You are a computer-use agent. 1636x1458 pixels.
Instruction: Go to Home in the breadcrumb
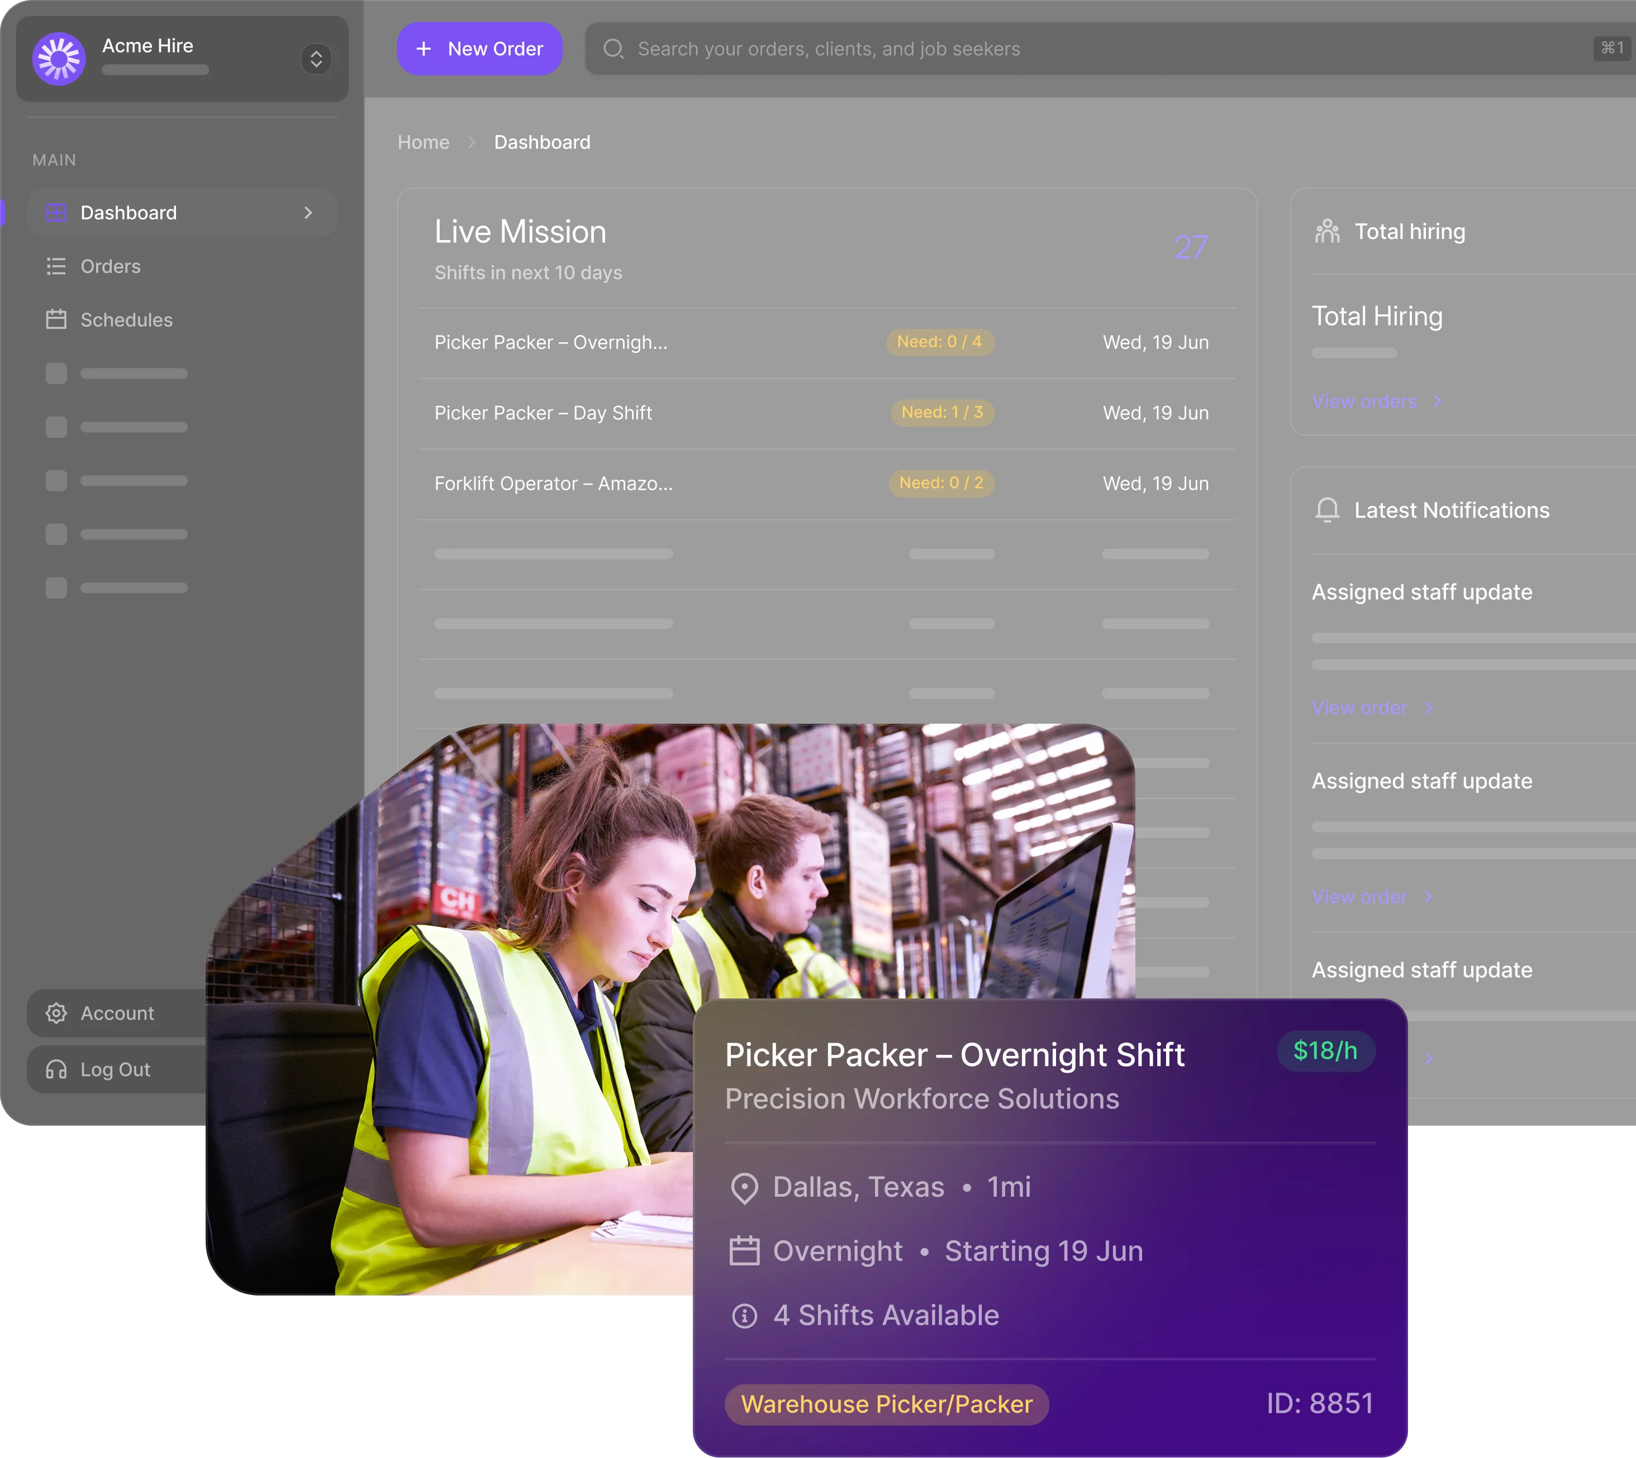[x=423, y=142]
